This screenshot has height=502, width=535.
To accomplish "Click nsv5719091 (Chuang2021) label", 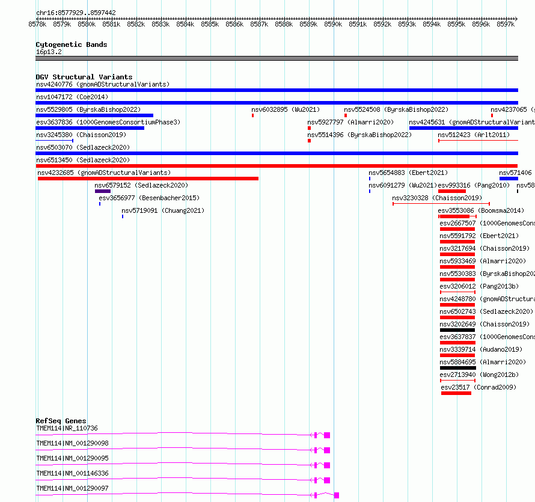I will pyautogui.click(x=163, y=210).
